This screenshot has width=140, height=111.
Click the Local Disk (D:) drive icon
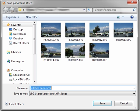tap(10, 80)
